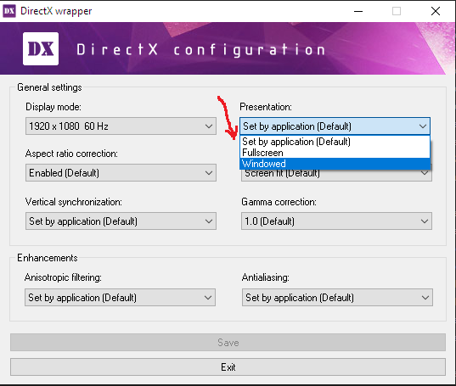Minimize the DirectX wrapper window
The image size is (456, 386).
[358, 11]
